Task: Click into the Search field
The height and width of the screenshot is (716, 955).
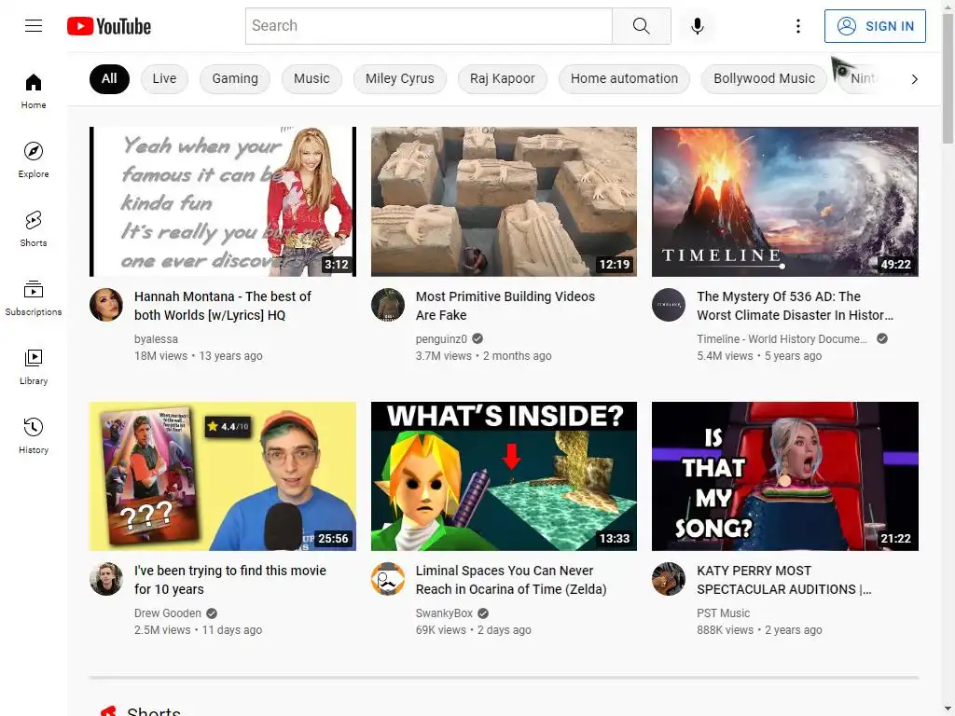Action: click(x=429, y=26)
